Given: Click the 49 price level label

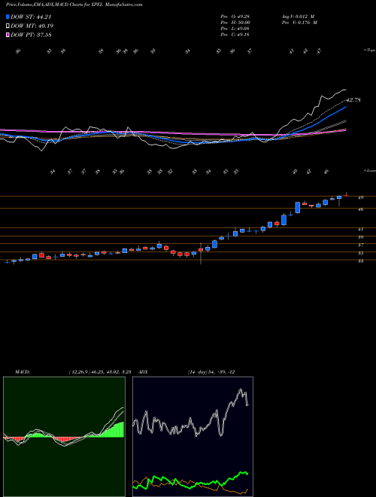Looking at the screenshot, I should [360, 198].
